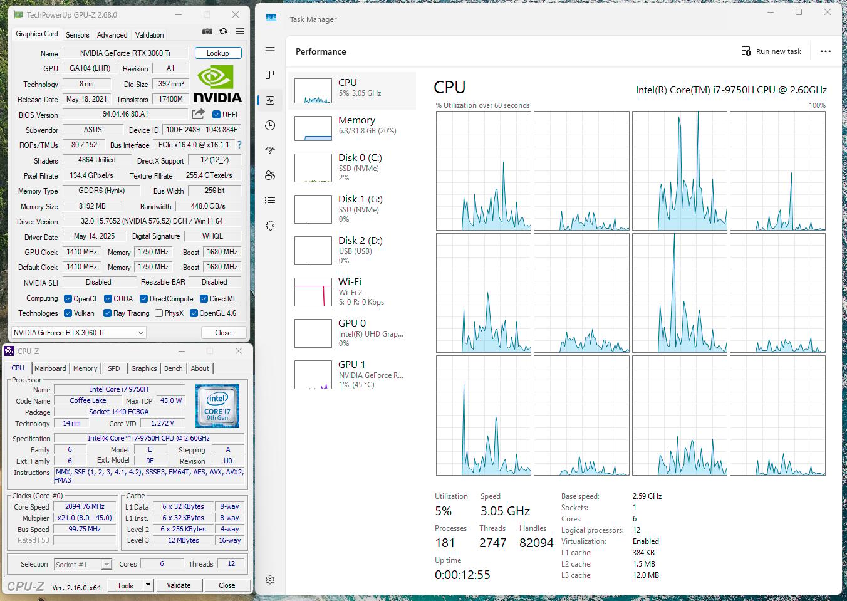Click the BIOS save/share arrow icon
Screen dimensions: 847x601
coord(198,114)
